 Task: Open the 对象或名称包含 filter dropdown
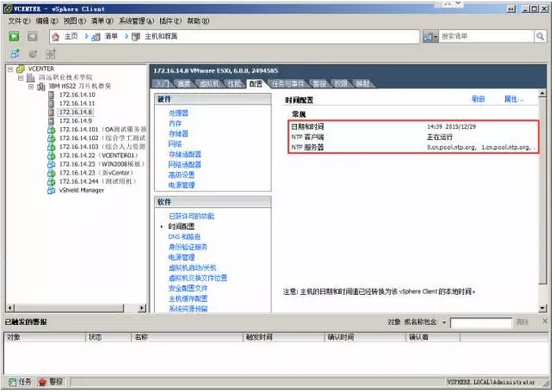(x=444, y=323)
